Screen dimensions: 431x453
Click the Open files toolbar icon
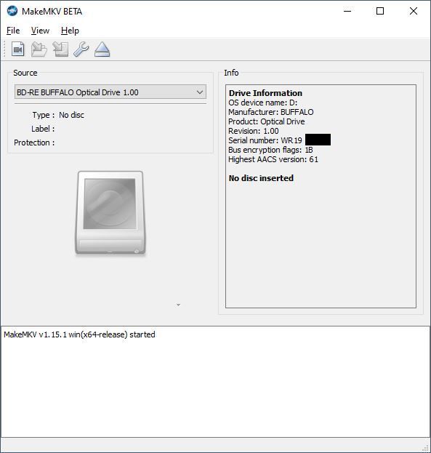click(18, 49)
